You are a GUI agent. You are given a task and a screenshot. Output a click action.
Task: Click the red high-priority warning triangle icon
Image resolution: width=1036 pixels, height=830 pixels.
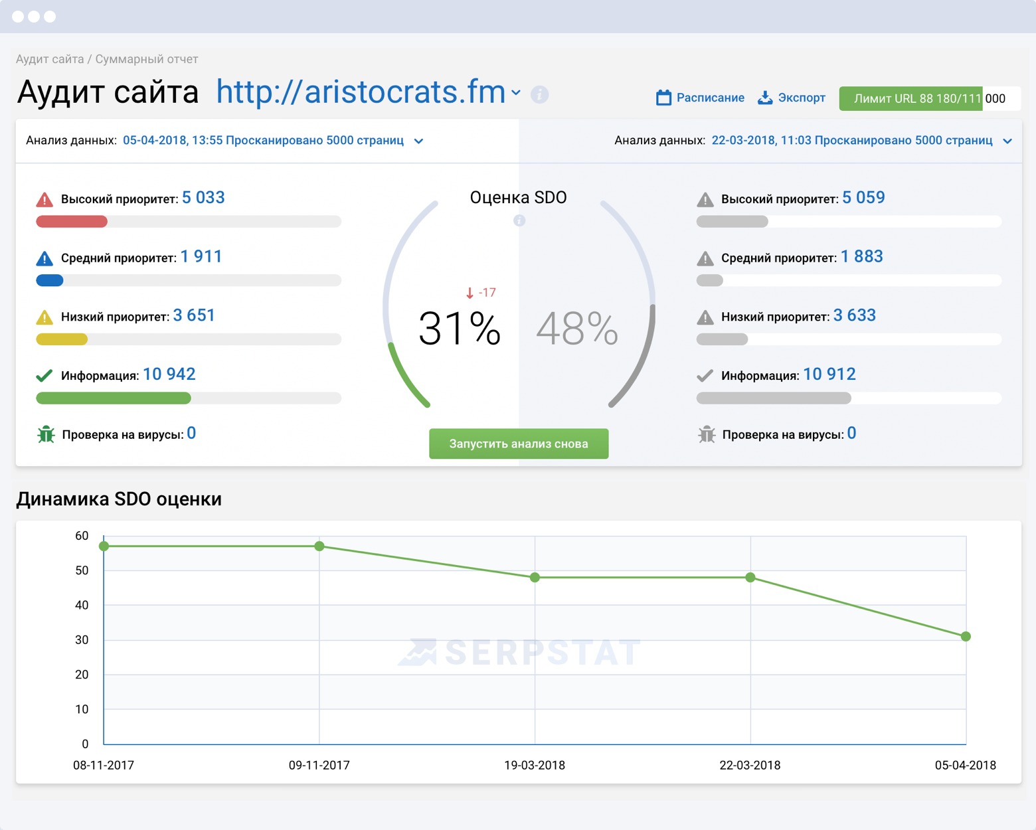[x=44, y=199]
